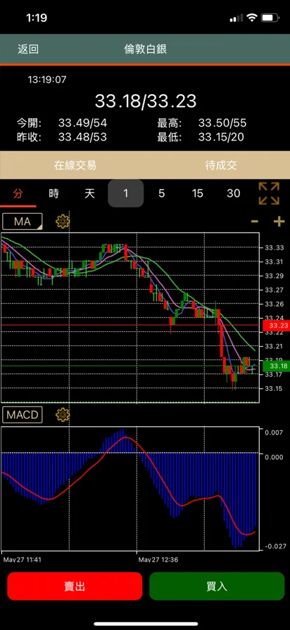Switch to 時 hourly tab
The image size is (290, 630).
[54, 193]
